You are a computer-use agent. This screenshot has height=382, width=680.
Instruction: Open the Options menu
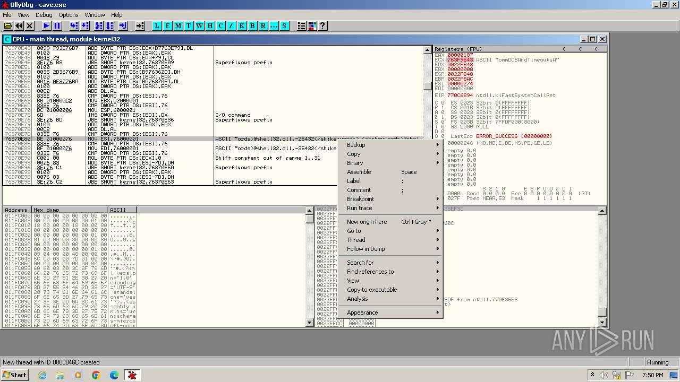point(69,15)
